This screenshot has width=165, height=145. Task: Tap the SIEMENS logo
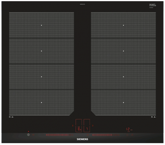[x=82, y=139]
